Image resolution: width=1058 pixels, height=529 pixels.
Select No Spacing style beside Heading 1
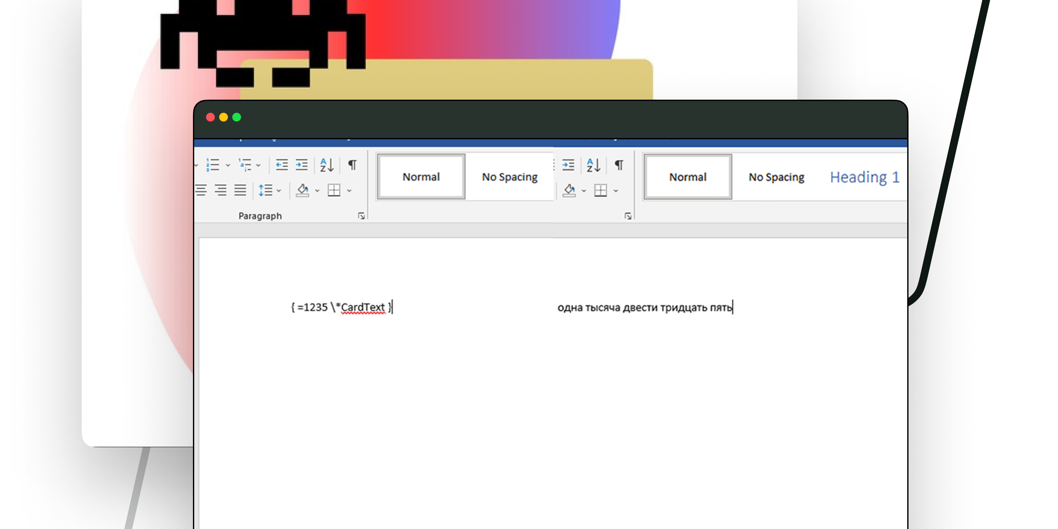pos(776,177)
